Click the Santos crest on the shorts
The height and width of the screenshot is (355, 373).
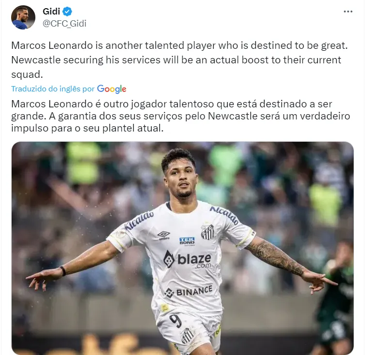point(187,336)
